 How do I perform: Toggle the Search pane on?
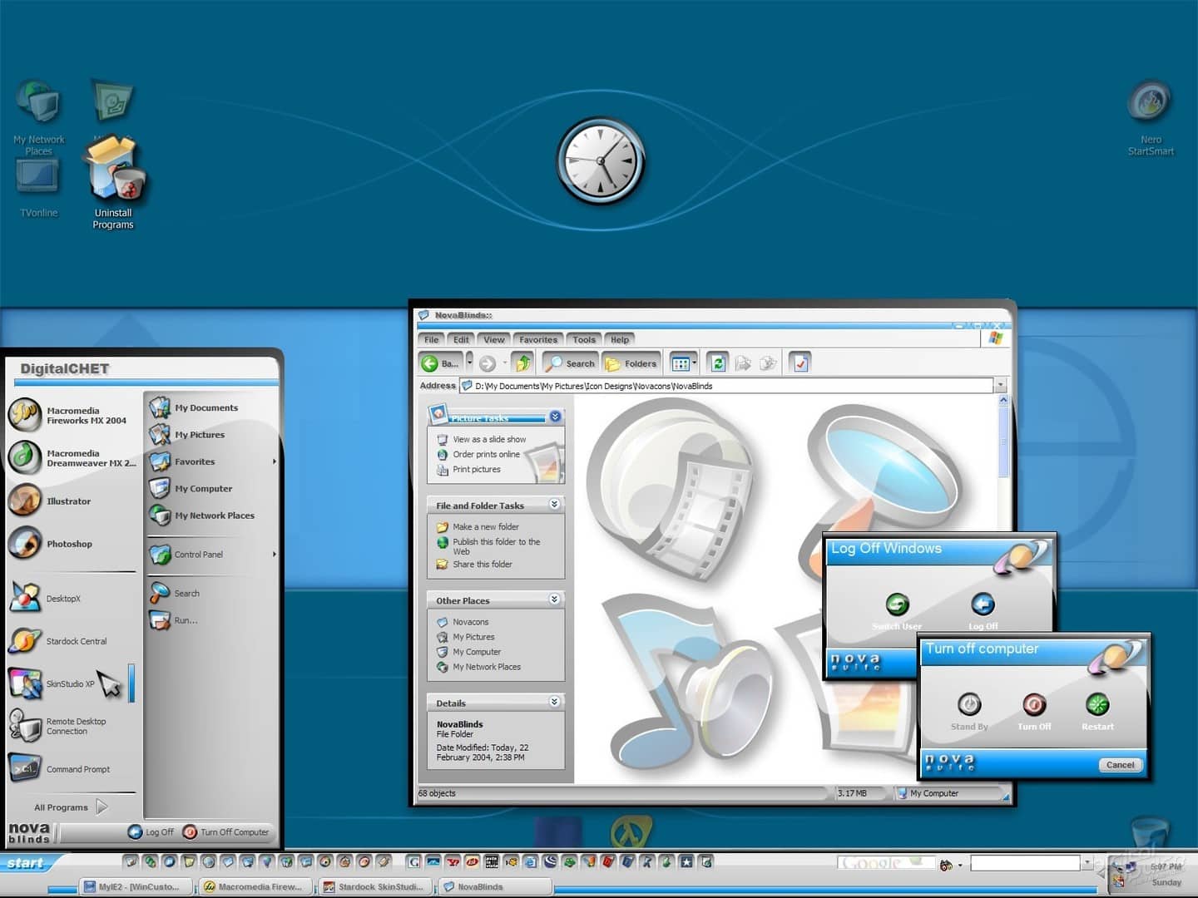tap(569, 363)
